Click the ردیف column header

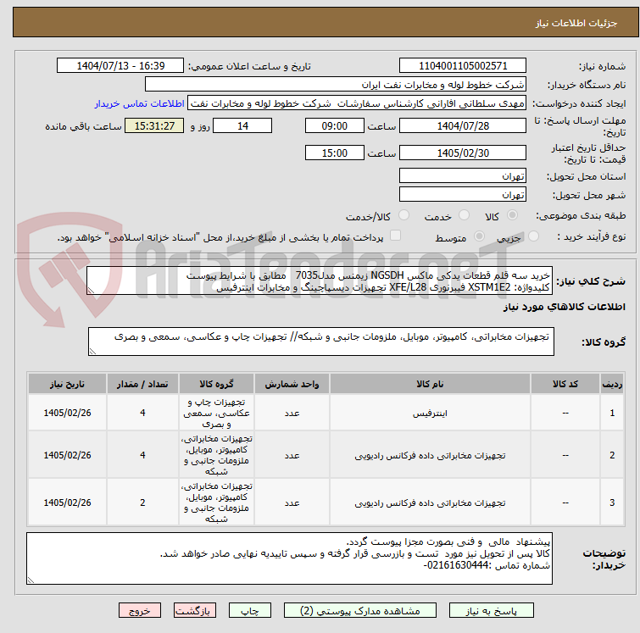coord(612,384)
